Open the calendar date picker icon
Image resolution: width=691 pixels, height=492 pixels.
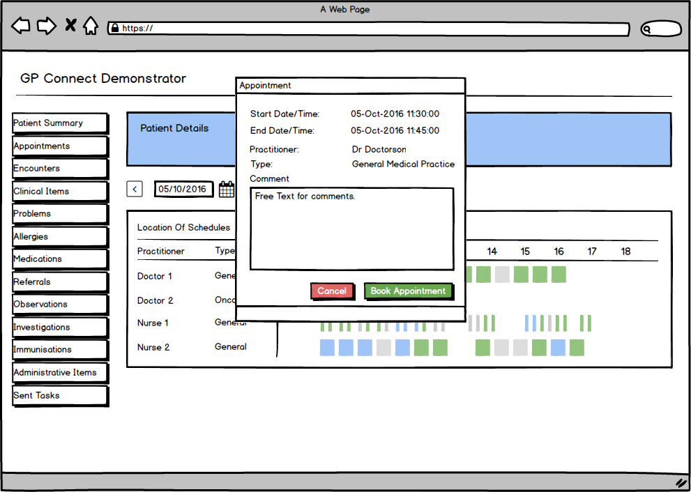(227, 189)
